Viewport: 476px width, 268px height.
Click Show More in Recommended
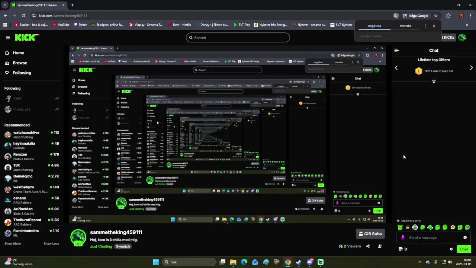12,243
